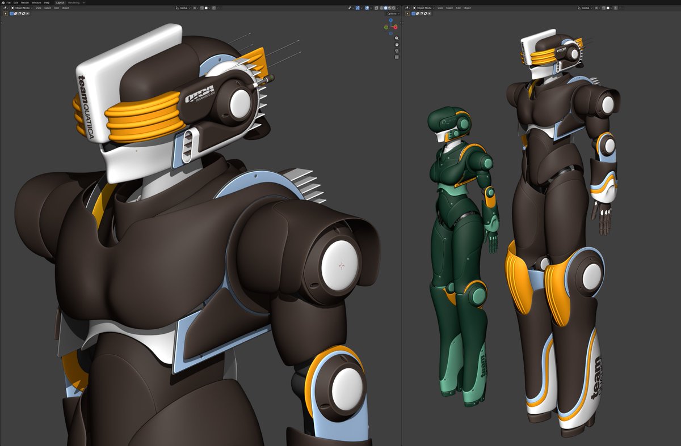Open the Edit menu
The image size is (681, 446).
point(16,3)
